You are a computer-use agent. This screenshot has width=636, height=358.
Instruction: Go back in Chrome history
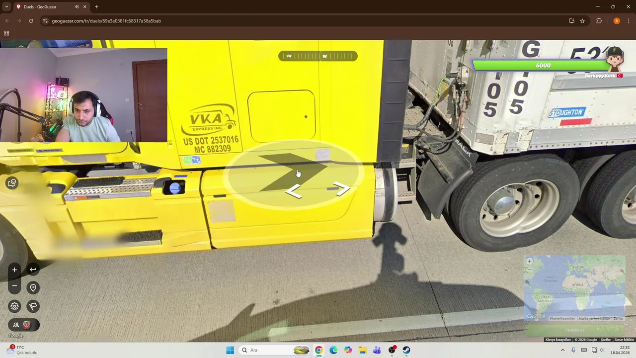7,21
